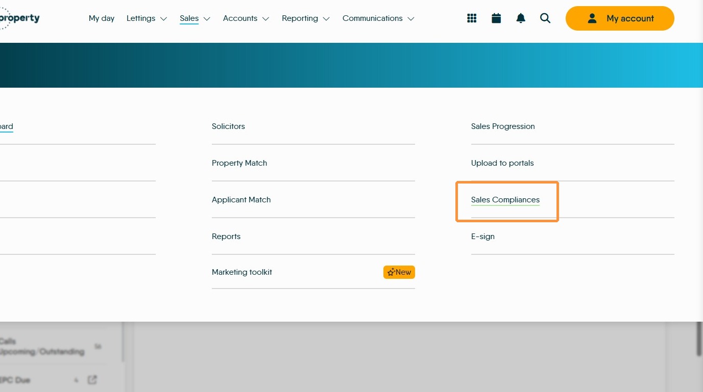
Task: Select Sales Compliances menu entry
Action: (x=505, y=200)
